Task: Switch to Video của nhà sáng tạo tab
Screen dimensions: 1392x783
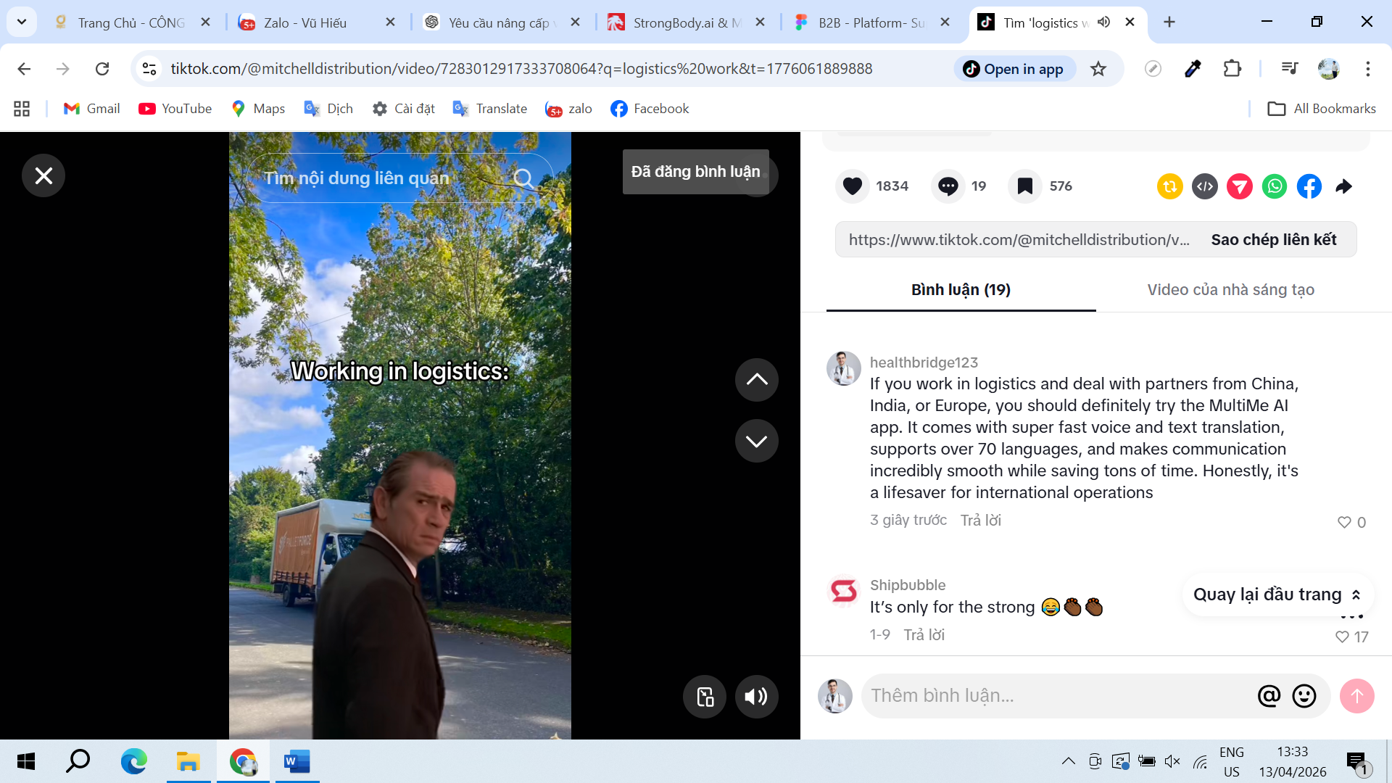Action: point(1230,290)
